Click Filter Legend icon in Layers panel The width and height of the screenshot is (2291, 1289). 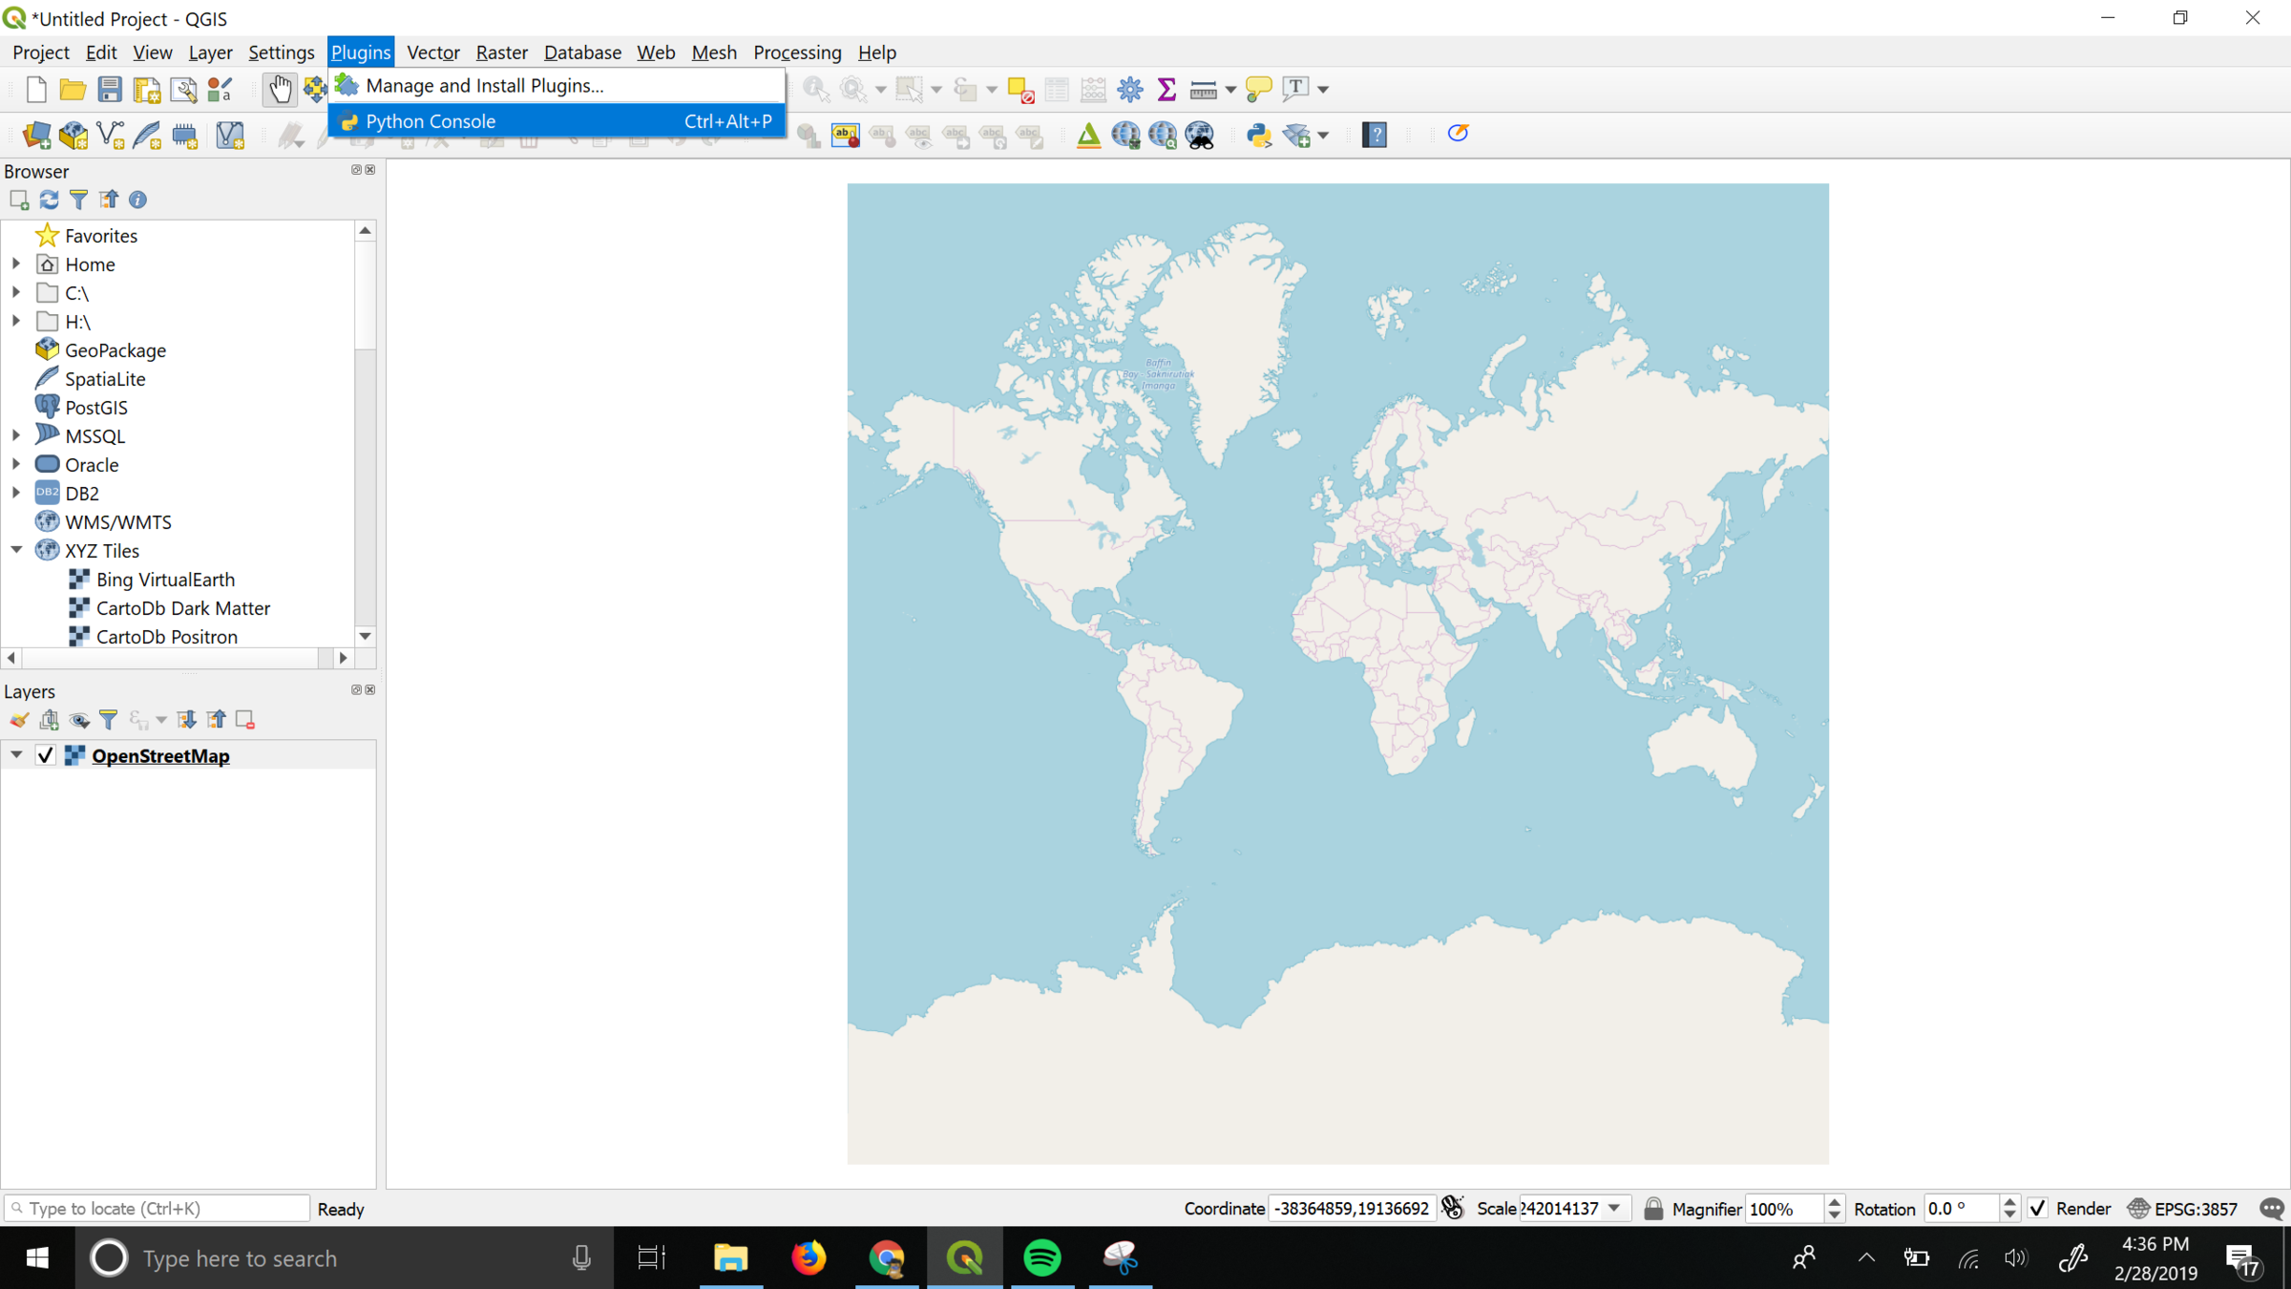pyautogui.click(x=109, y=720)
